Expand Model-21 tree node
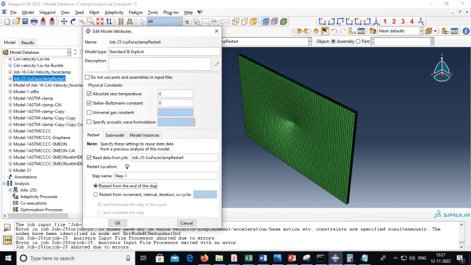The height and width of the screenshot is (265, 471). [x=10, y=170]
